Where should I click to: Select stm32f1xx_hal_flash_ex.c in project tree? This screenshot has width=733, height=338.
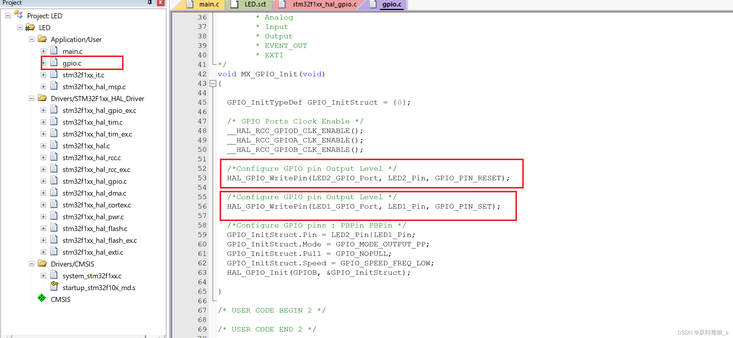coord(100,240)
